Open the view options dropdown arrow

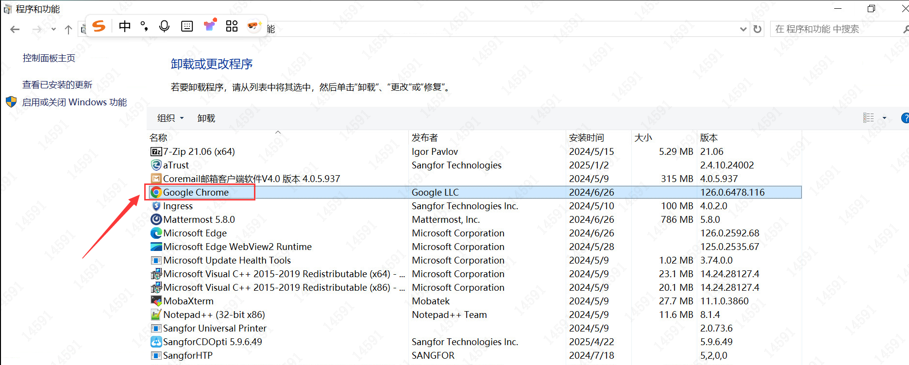[x=884, y=118]
